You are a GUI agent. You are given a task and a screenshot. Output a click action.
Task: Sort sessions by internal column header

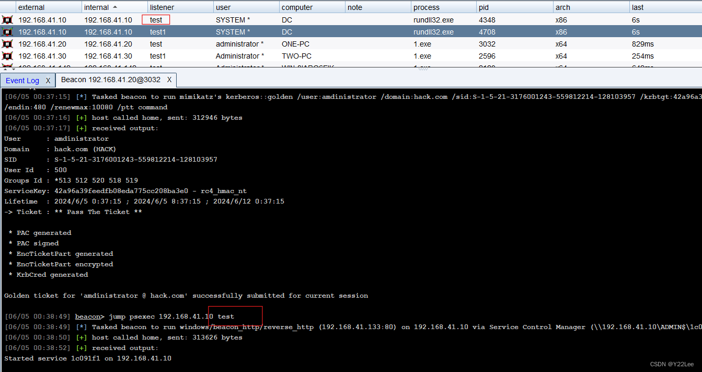point(114,7)
